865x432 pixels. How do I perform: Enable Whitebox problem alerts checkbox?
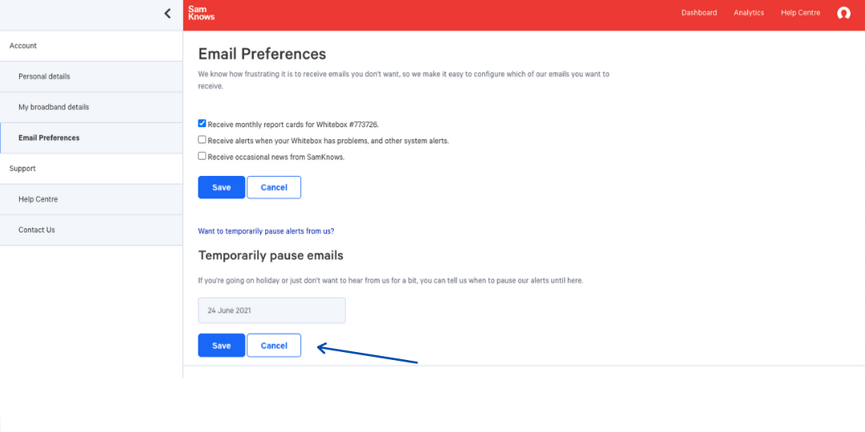[203, 140]
